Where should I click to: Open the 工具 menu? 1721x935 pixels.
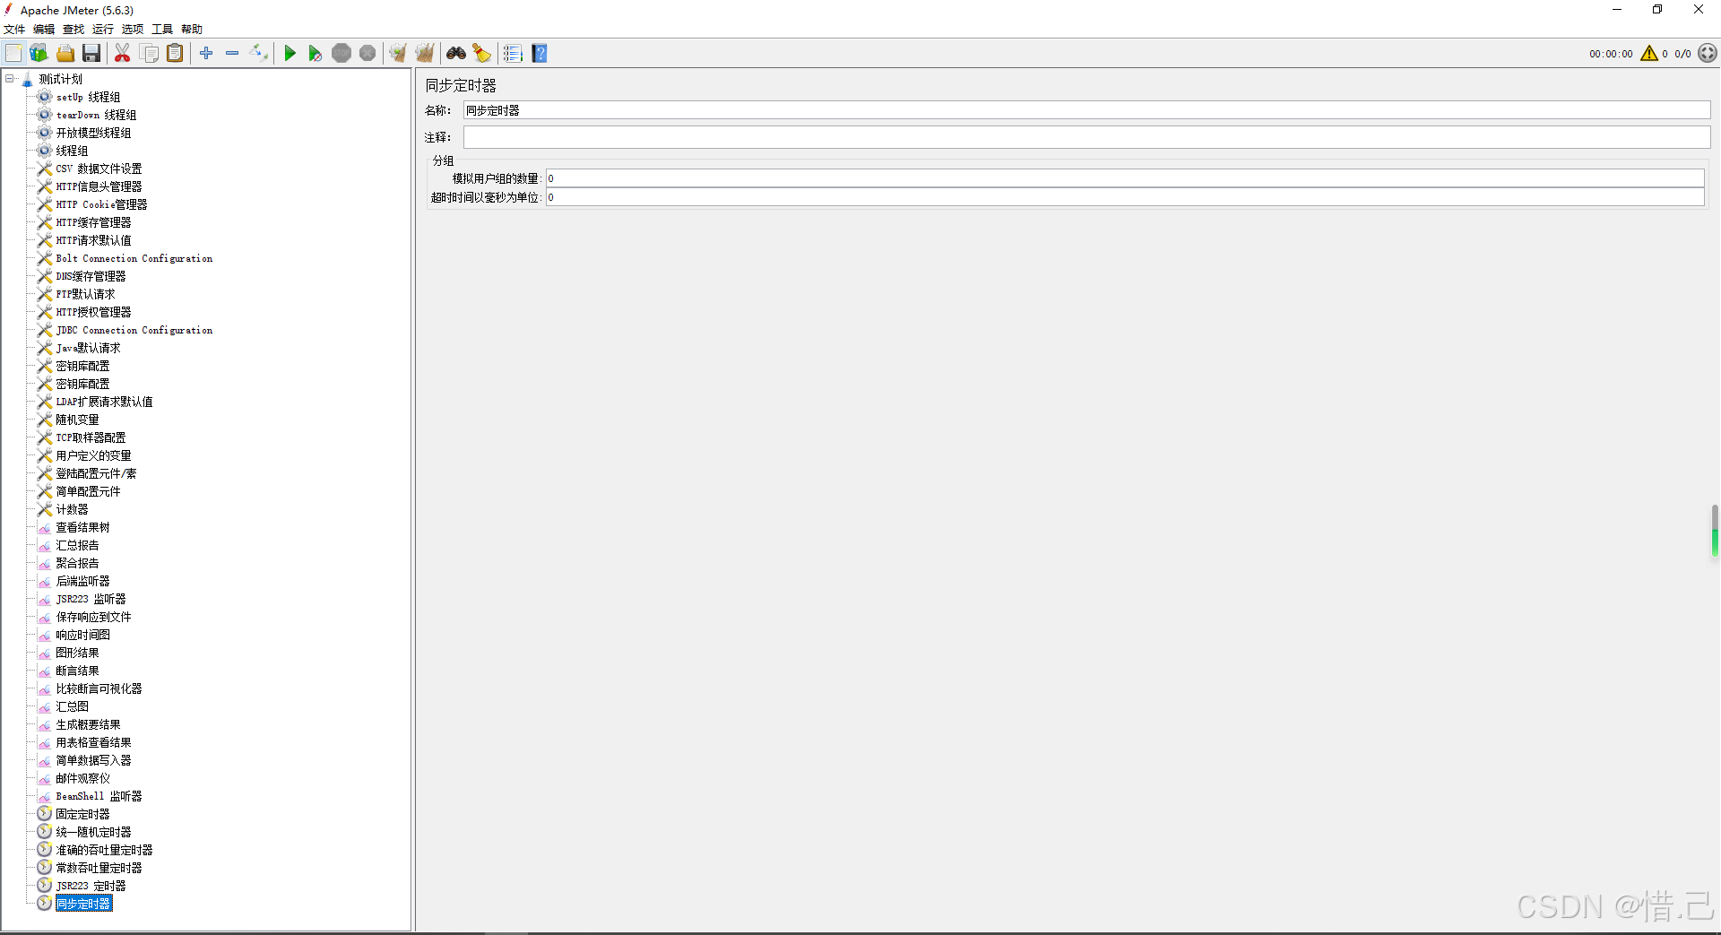point(162,30)
